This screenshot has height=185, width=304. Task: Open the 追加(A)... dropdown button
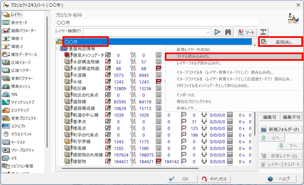pos(280,42)
